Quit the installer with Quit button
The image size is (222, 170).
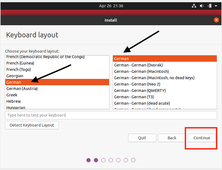click(x=142, y=138)
